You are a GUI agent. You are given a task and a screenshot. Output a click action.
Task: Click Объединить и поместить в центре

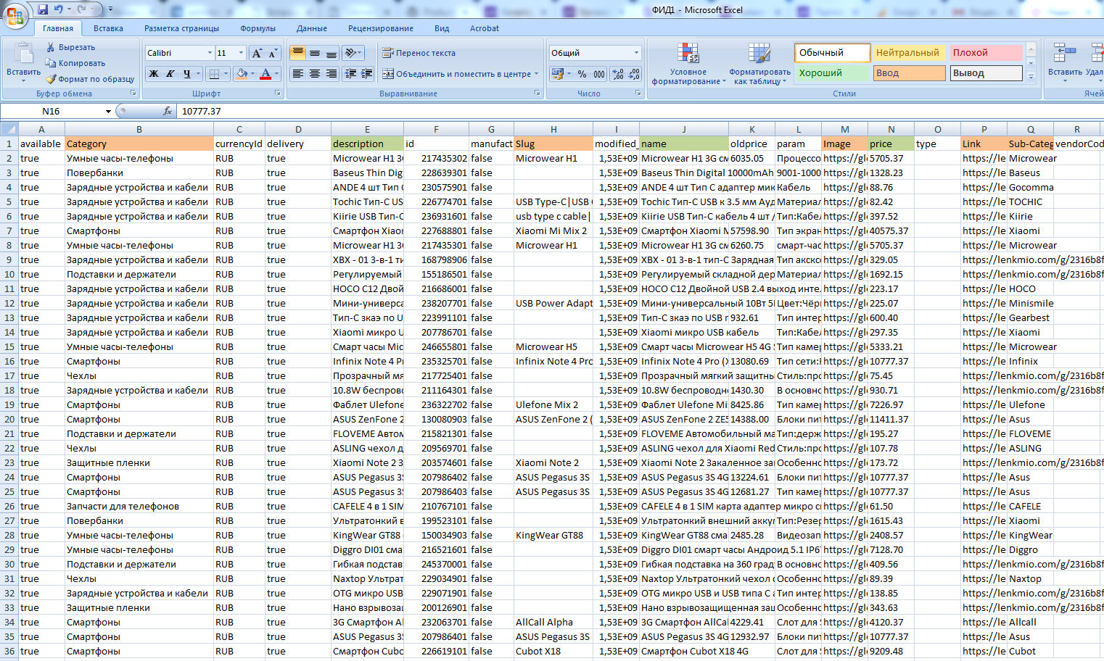[x=456, y=74]
